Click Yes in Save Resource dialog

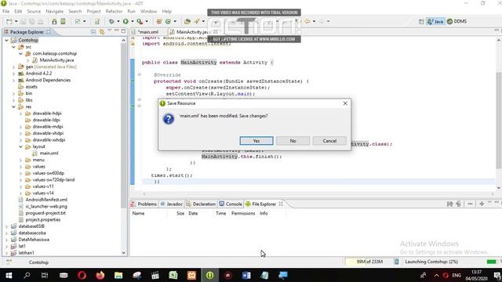click(x=256, y=141)
